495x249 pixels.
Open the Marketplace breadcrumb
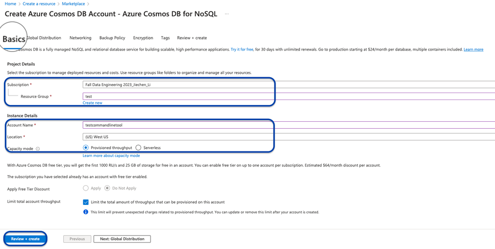(x=73, y=4)
